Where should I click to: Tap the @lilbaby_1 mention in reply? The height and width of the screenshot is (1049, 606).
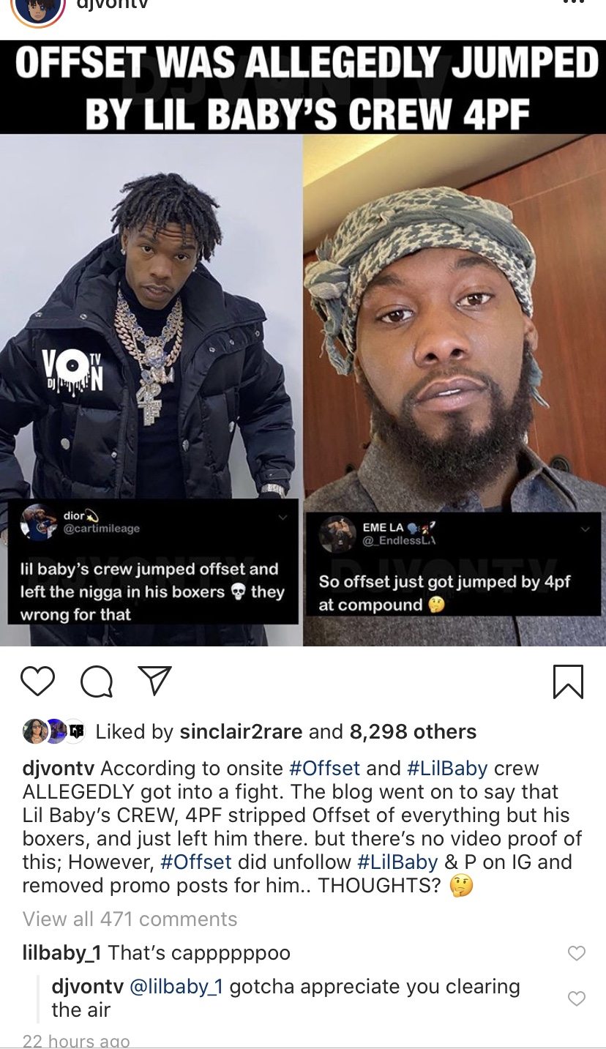pyautogui.click(x=177, y=987)
